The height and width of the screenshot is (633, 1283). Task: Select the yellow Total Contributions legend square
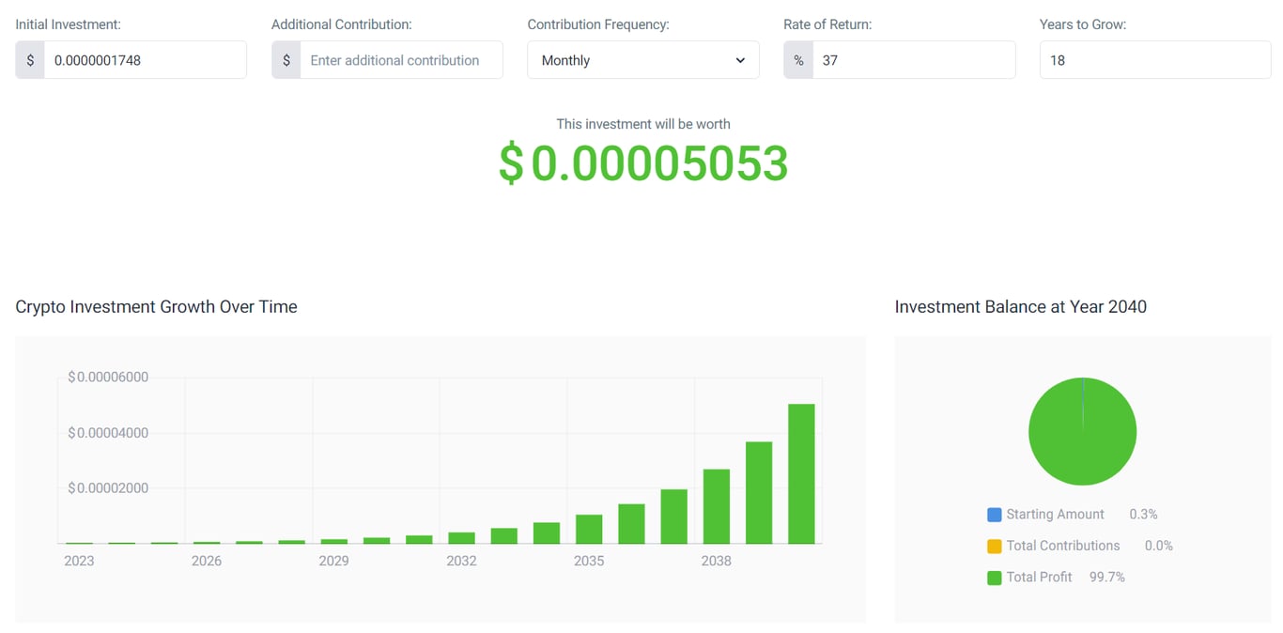(x=994, y=546)
